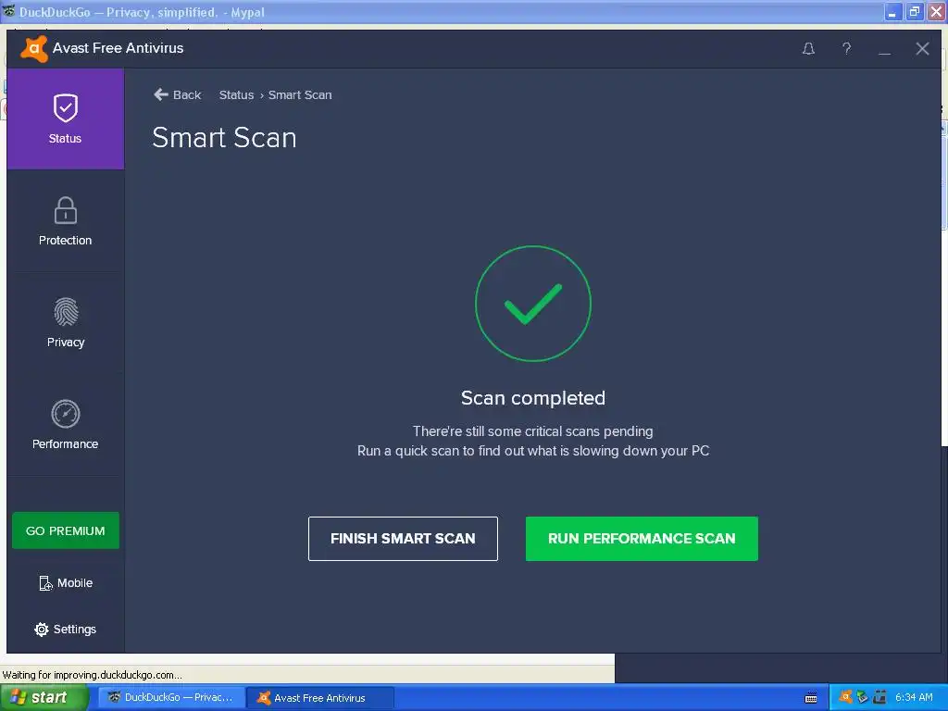Click 'There're still some critical scans pending' text
Screen dimensions: 948x711
coord(532,431)
